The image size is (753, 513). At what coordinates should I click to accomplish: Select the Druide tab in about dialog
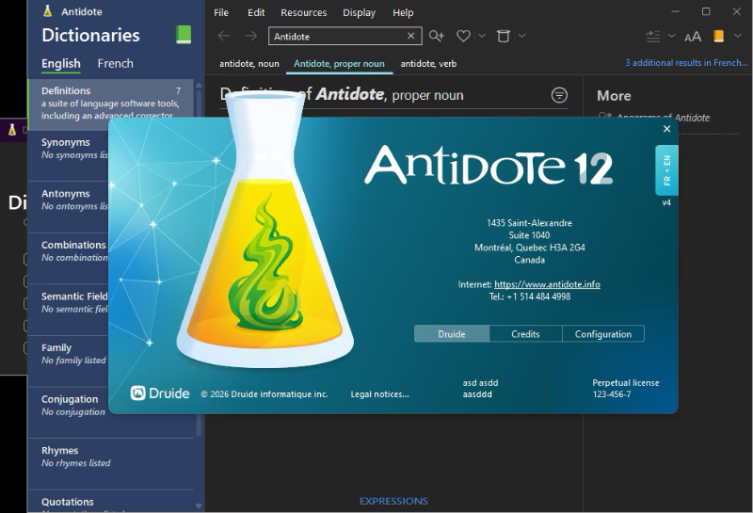coord(452,334)
